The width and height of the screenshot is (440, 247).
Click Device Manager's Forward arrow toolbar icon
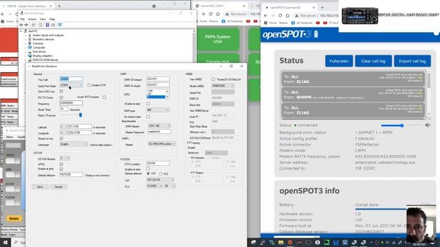point(26,25)
